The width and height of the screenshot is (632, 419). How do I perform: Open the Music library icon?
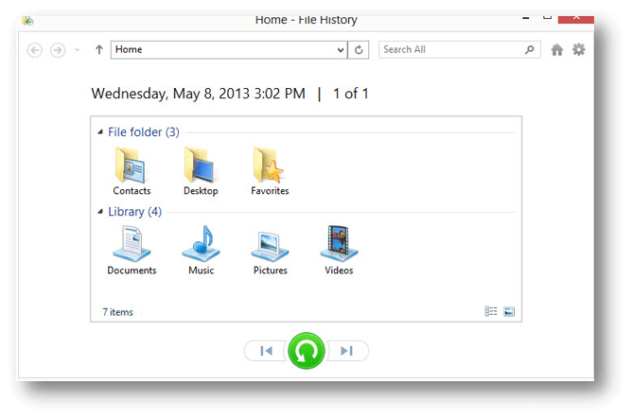(x=201, y=243)
